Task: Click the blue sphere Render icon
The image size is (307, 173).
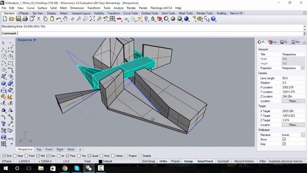Action: click(187, 19)
